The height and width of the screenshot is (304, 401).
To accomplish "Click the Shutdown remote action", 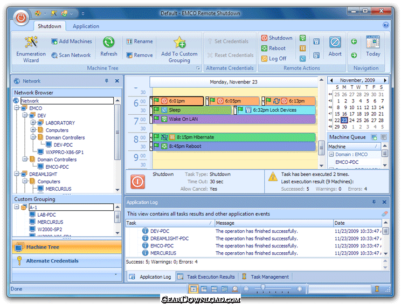I will [276, 38].
